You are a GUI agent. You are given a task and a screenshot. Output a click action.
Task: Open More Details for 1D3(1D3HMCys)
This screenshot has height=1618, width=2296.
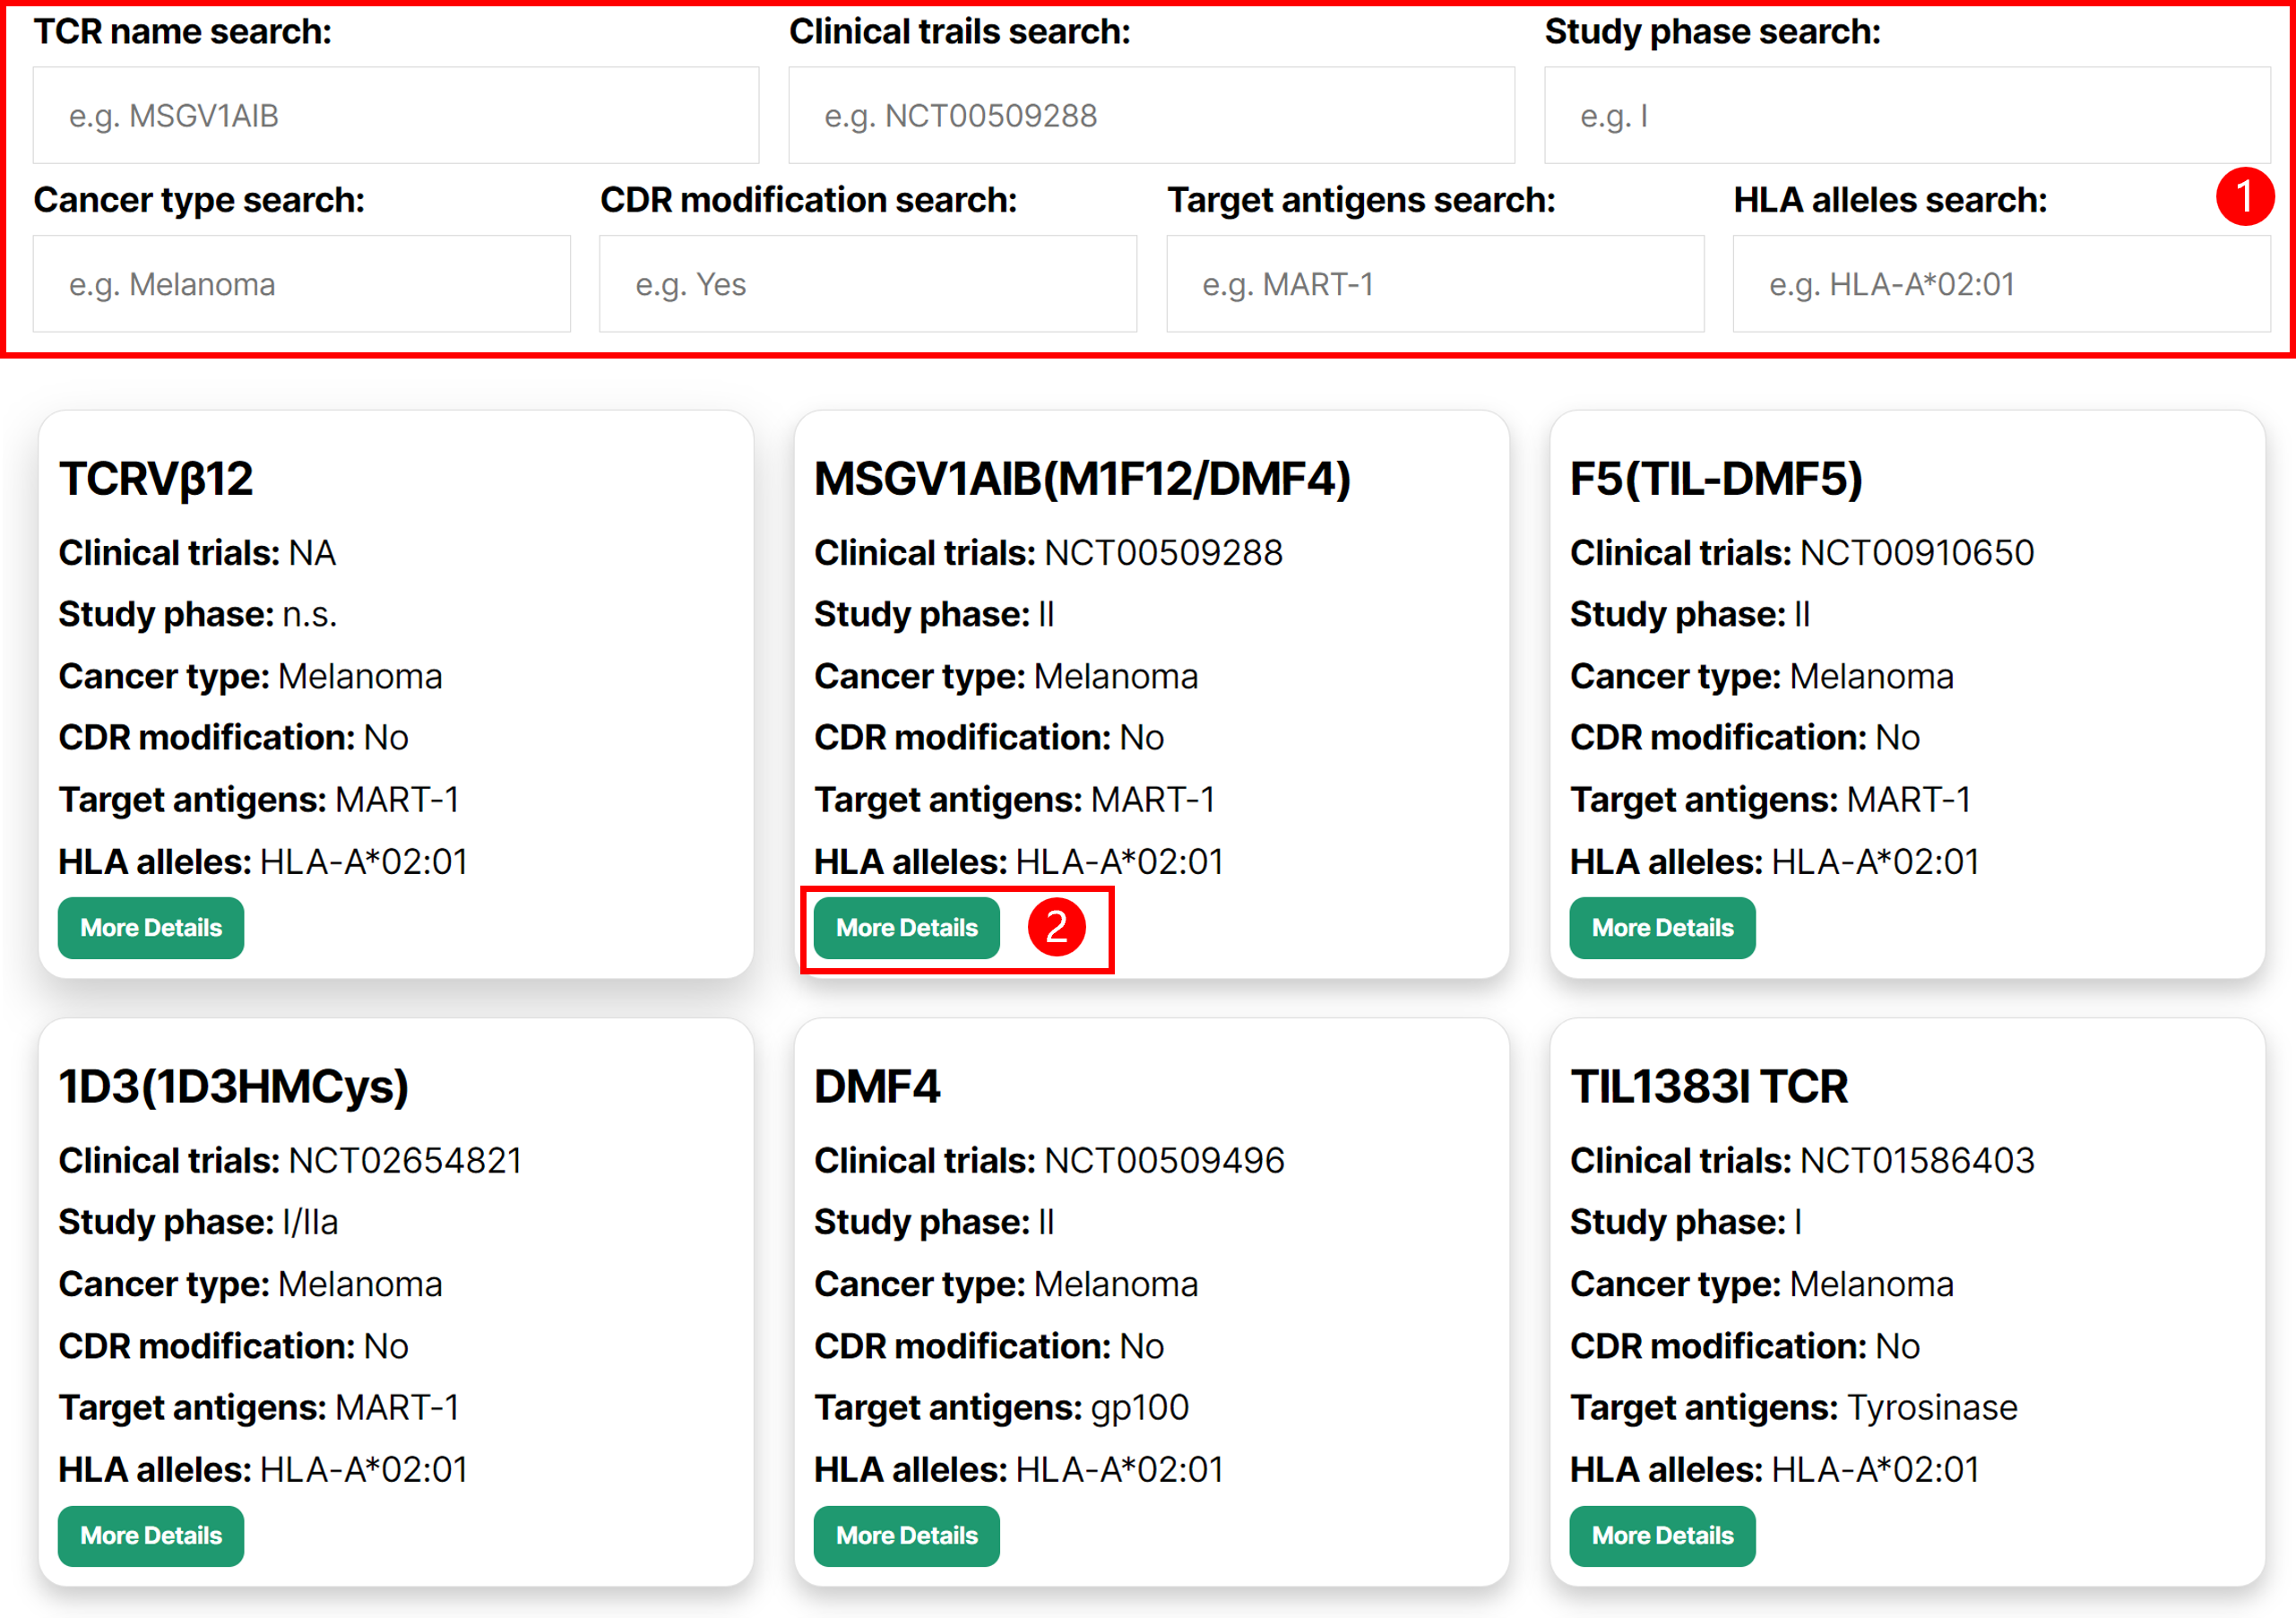point(151,1536)
